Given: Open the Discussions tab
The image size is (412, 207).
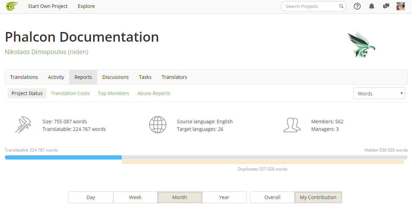Looking at the screenshot, I should point(115,77).
